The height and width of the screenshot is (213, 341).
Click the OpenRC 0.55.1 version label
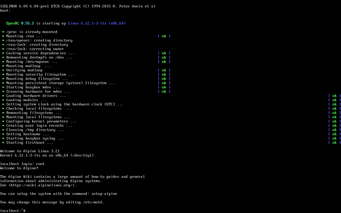[20, 23]
